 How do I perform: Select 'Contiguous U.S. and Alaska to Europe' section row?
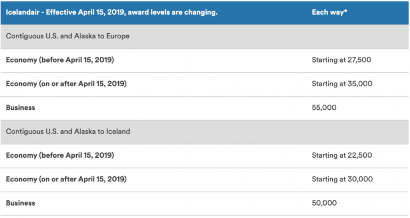(204, 36)
